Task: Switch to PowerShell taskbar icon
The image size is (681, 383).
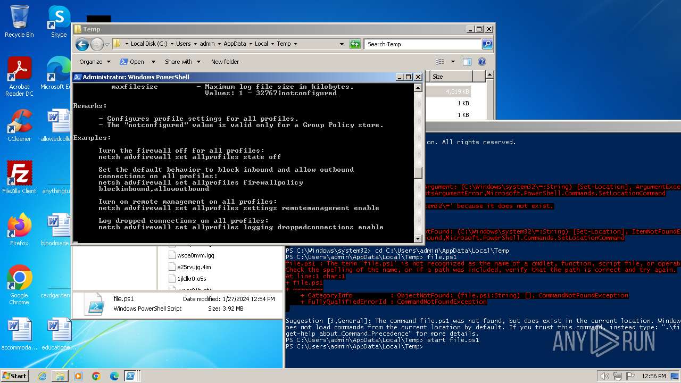Action: [130, 376]
